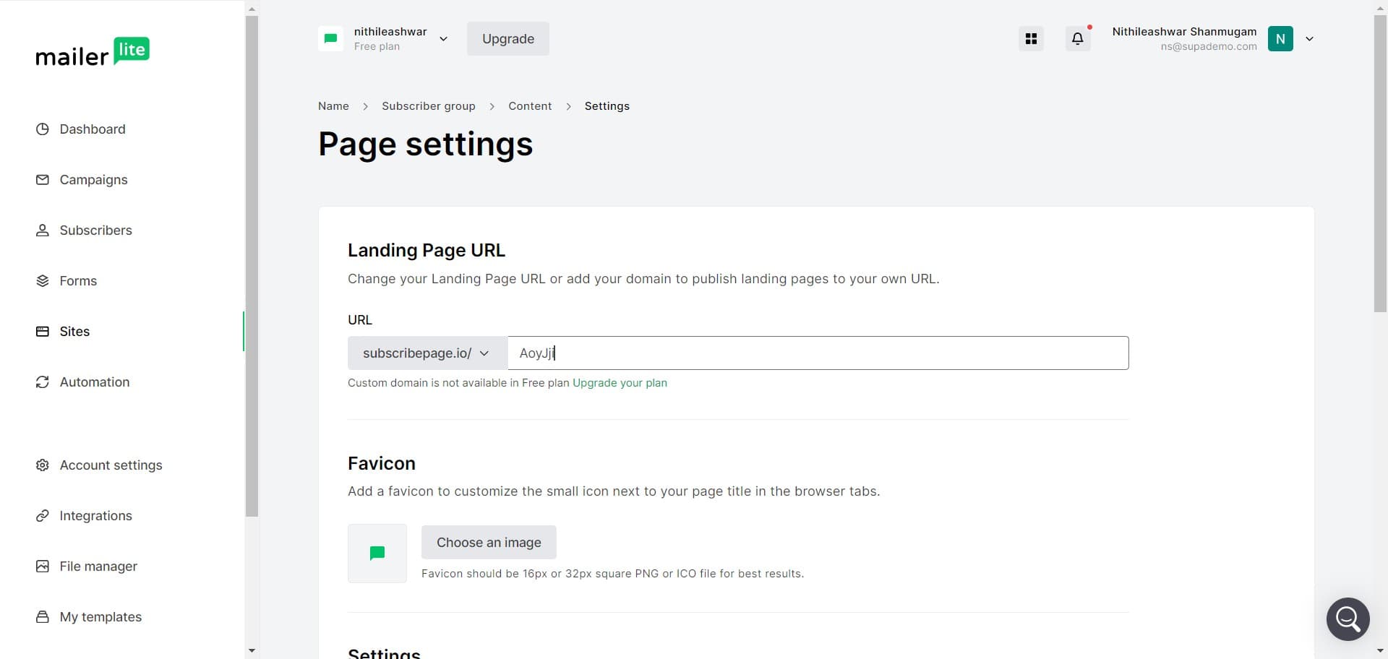Image resolution: width=1388 pixels, height=659 pixels.
Task: Open the apps grid icon
Action: tap(1031, 39)
